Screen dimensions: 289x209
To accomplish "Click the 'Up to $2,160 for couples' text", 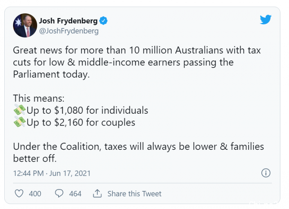I will click(x=81, y=122).
